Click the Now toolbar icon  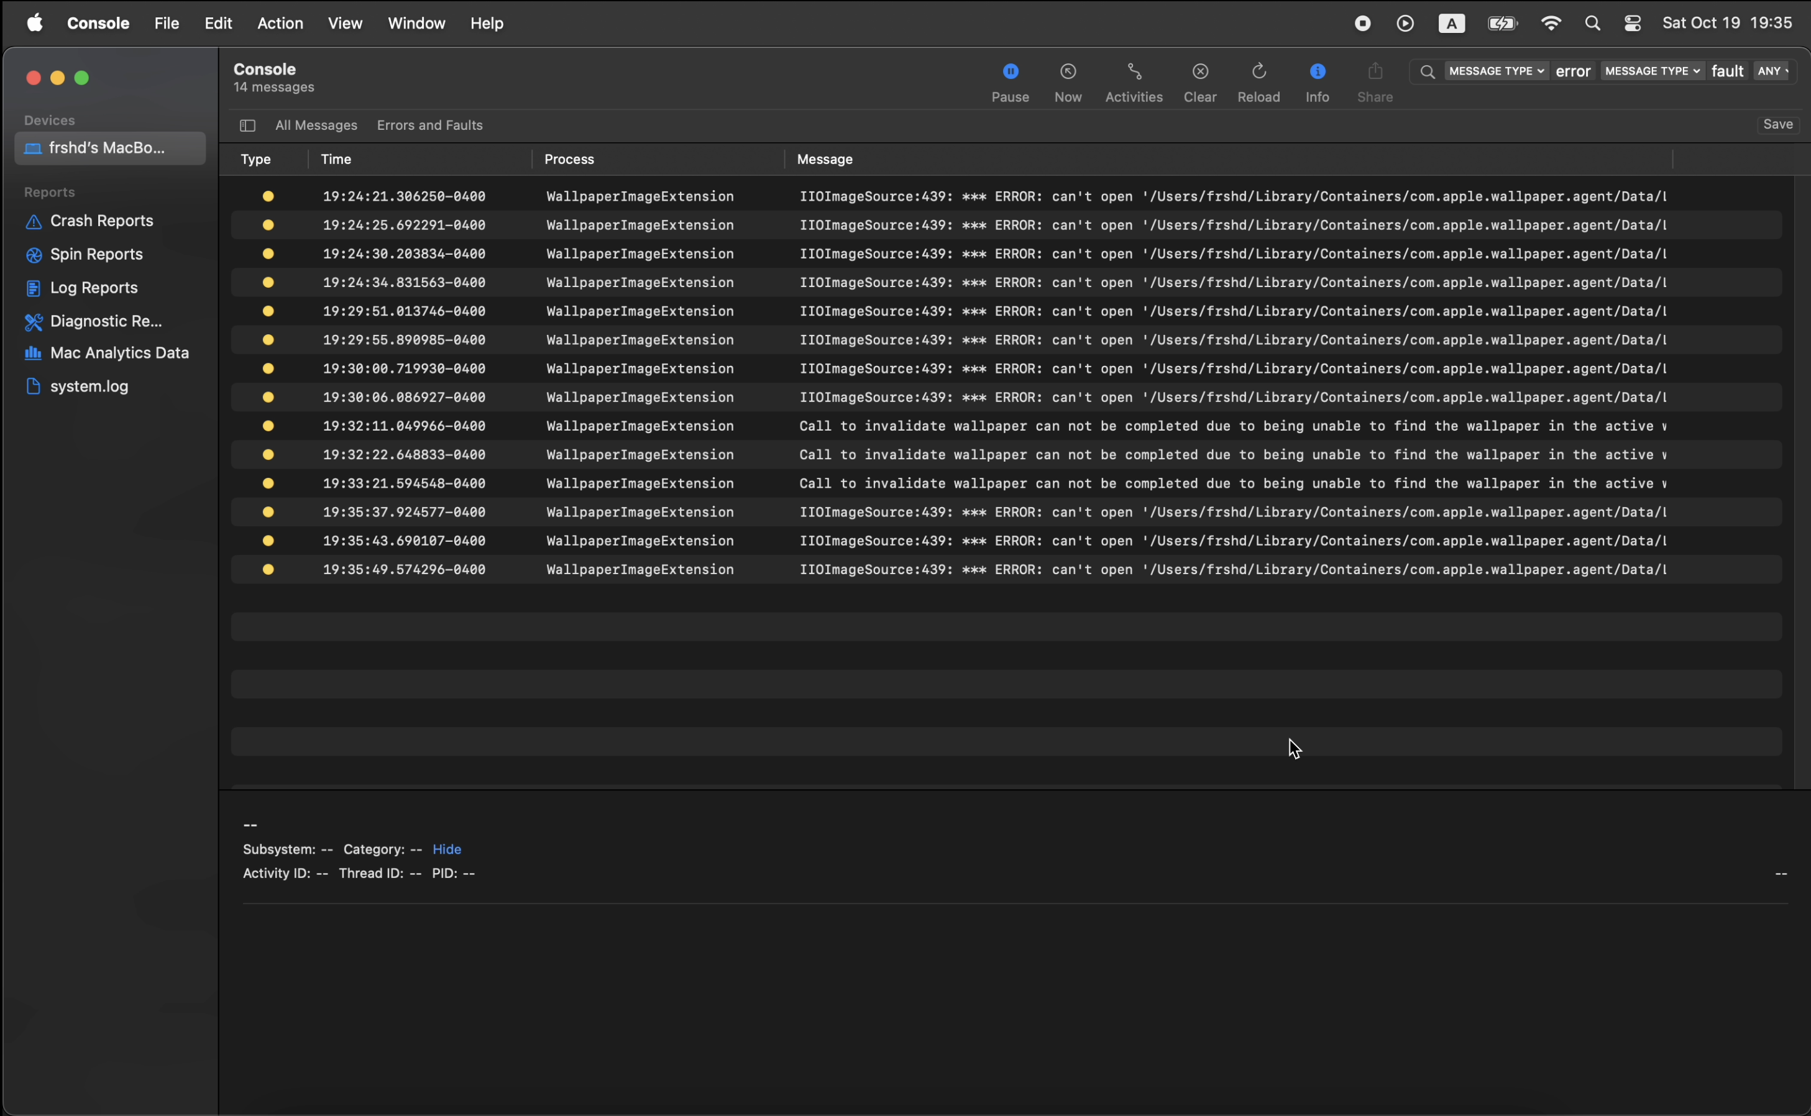pyautogui.click(x=1068, y=71)
